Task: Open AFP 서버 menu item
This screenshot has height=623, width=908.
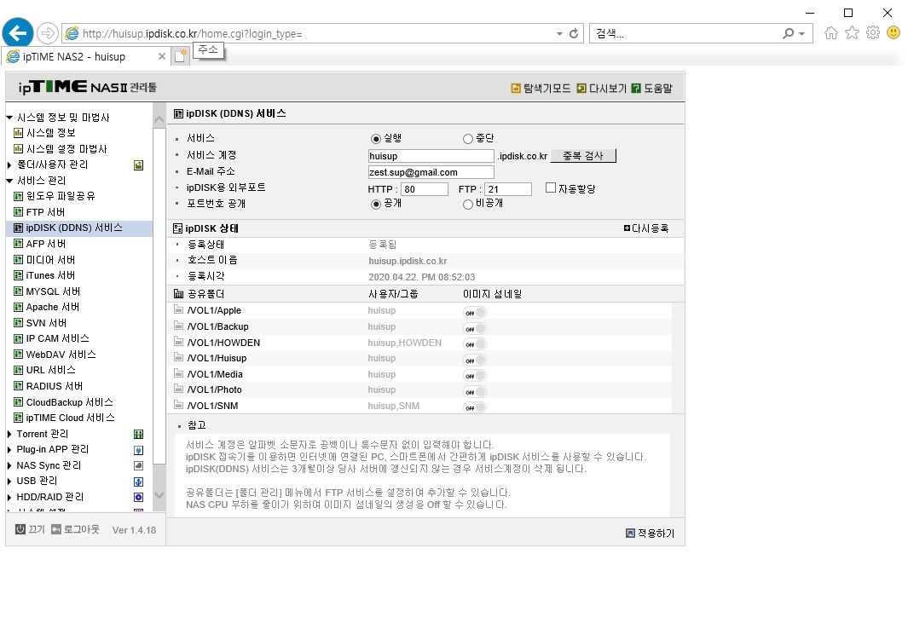Action: click(40, 245)
